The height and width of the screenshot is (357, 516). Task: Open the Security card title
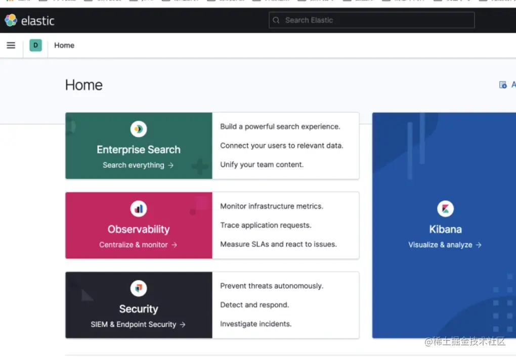tap(139, 309)
